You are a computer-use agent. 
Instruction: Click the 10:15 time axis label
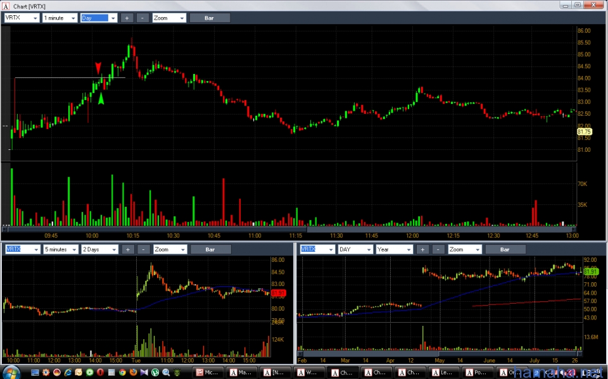point(132,235)
